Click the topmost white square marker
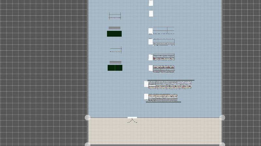Viewport: 261px width, 146px height. click(x=151, y=3)
